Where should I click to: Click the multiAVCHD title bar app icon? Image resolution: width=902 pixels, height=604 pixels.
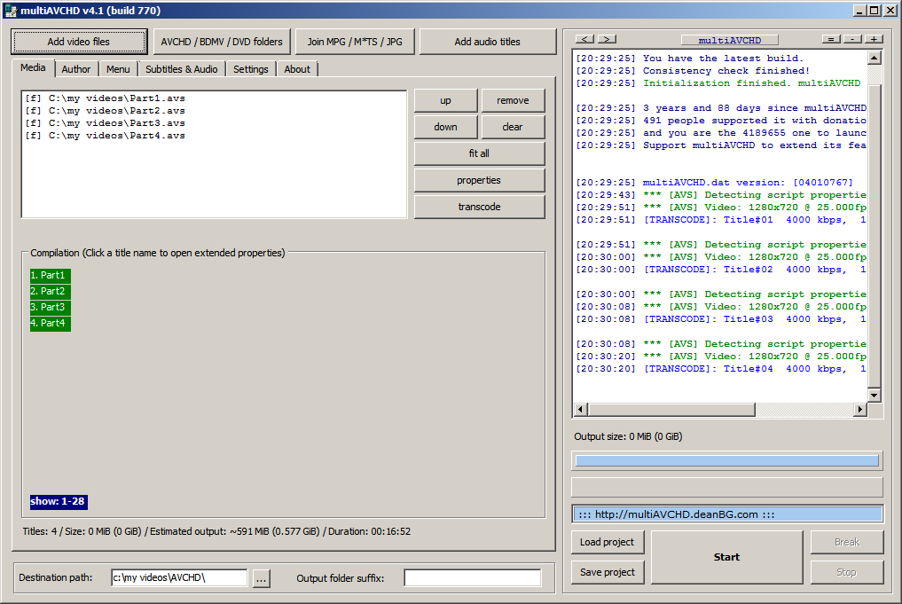[11, 11]
